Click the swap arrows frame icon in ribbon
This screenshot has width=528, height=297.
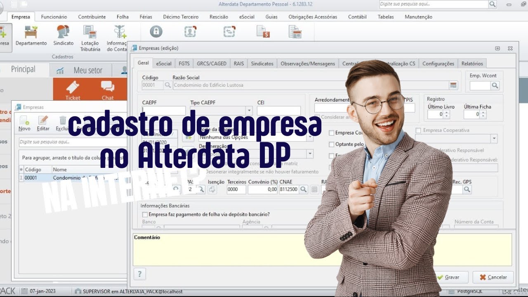(229, 32)
